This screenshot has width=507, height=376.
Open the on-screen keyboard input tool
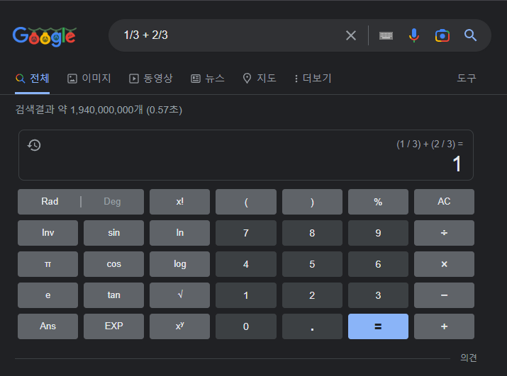point(386,35)
